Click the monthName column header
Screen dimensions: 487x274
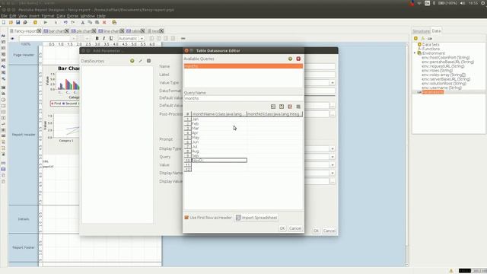(x=219, y=114)
